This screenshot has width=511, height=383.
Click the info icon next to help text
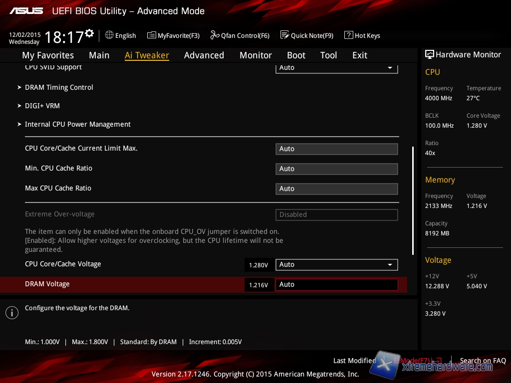[11, 312]
